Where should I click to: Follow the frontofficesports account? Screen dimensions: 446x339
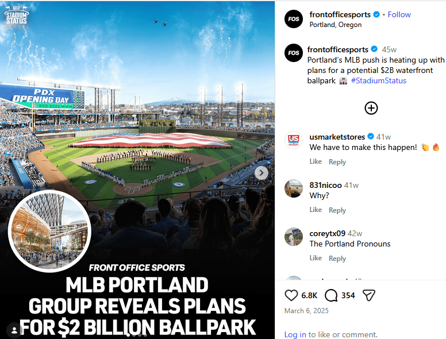(399, 14)
